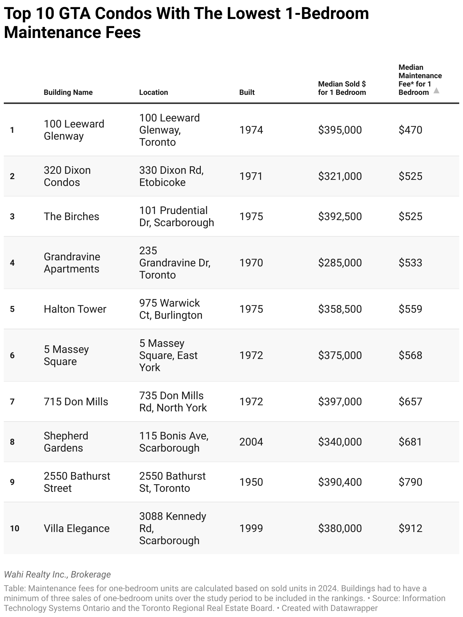463x617 pixels.
Task: Select the 2004 built year cell
Action: coord(251,442)
